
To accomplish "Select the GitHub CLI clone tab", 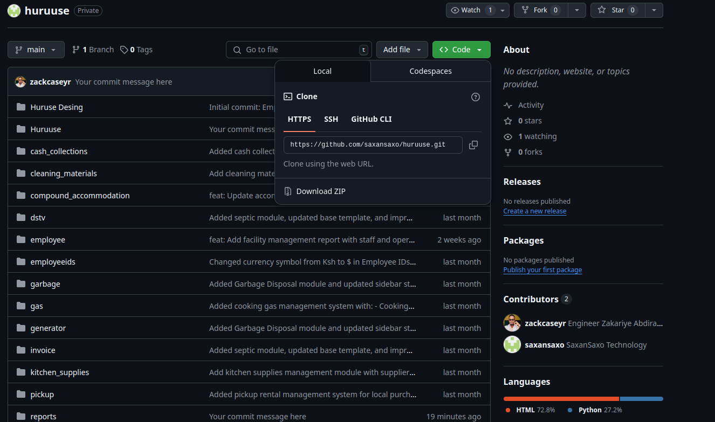I will (372, 119).
